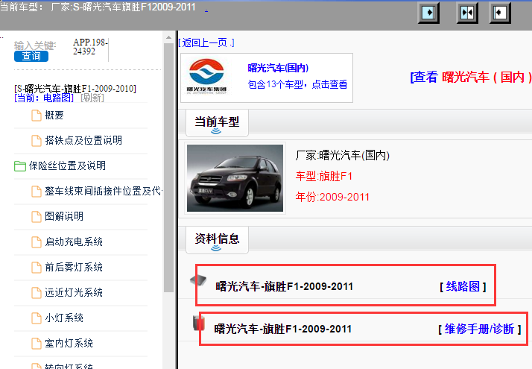Click the 厂家:曙光汽车(国内) text
Viewport: 532px width, 369px height.
pos(342,156)
